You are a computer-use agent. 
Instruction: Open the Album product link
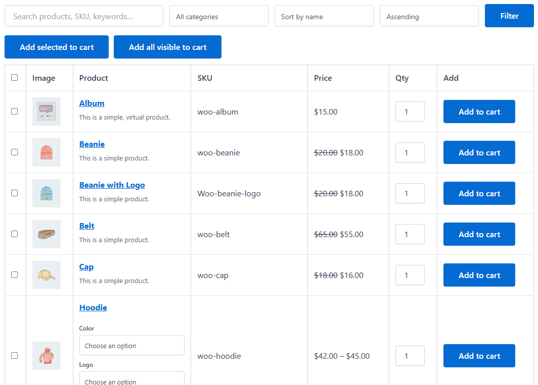tap(92, 103)
